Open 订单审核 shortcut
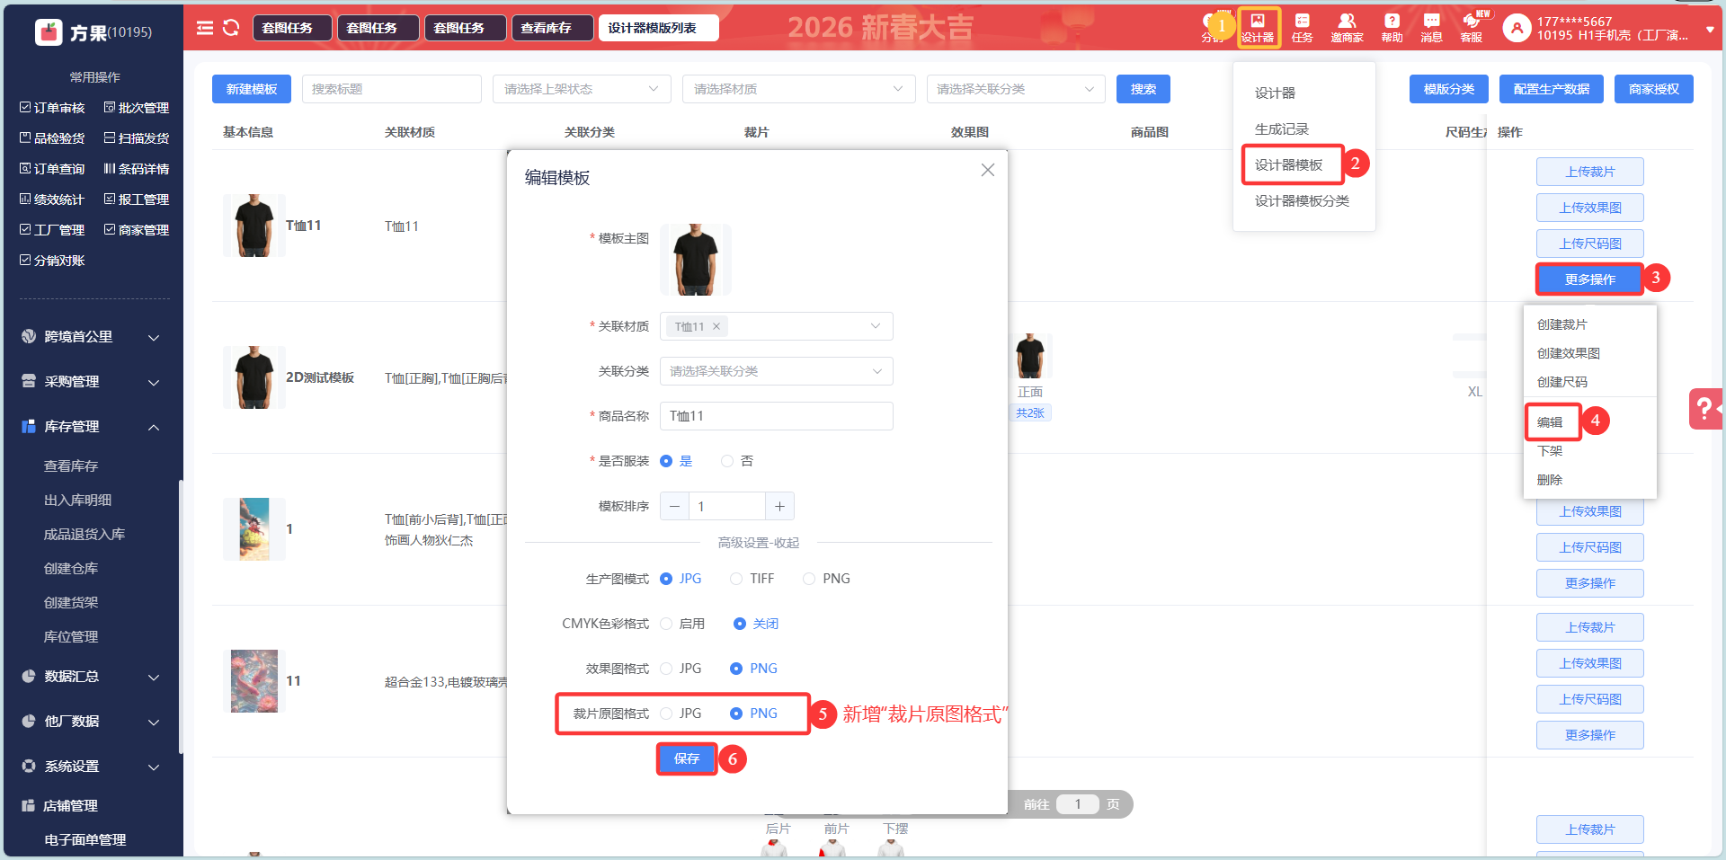1726x860 pixels. click(52, 108)
